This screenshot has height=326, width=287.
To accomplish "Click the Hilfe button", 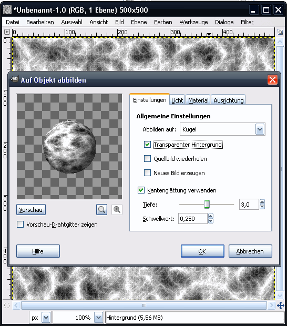I will (38, 251).
